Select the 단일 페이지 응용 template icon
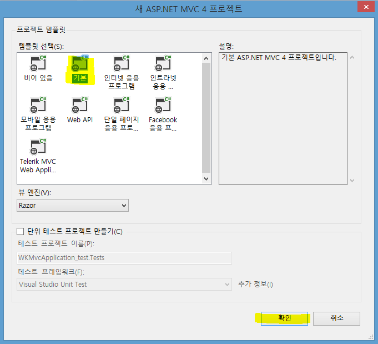 click(x=122, y=105)
